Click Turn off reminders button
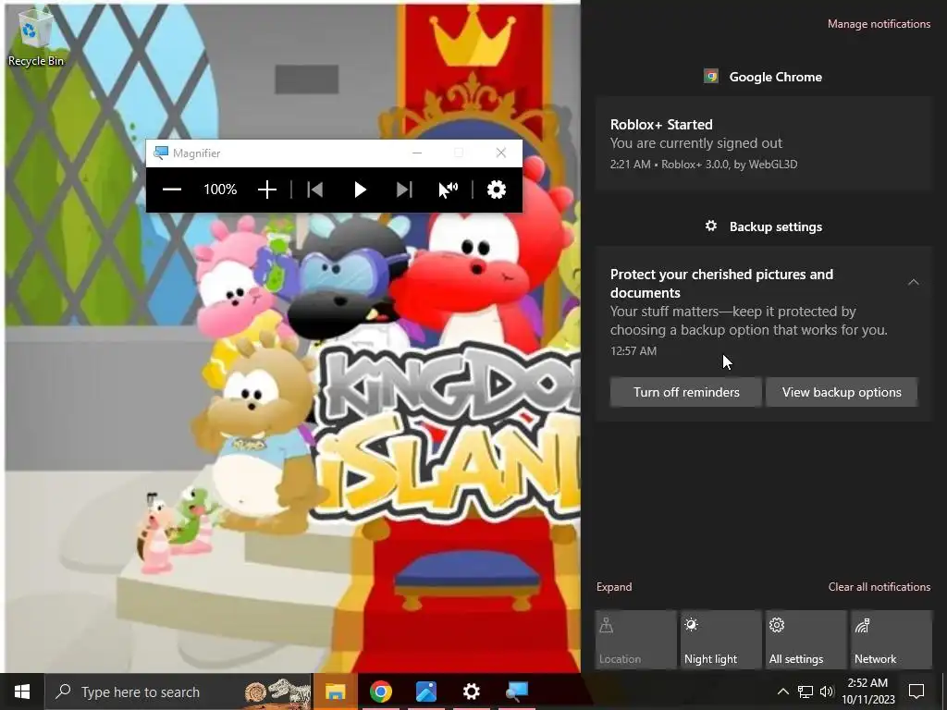The width and height of the screenshot is (947, 710). [x=686, y=392]
